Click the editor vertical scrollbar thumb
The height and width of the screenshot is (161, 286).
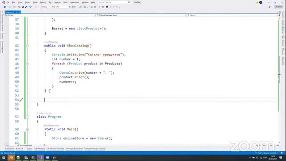(x=279, y=69)
